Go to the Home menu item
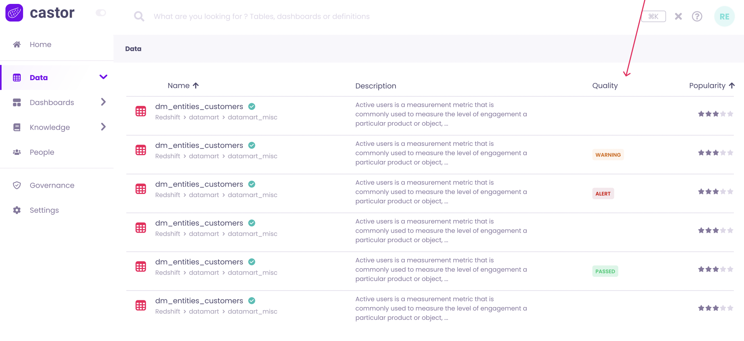Viewport: 744px width, 341px height. click(x=40, y=45)
